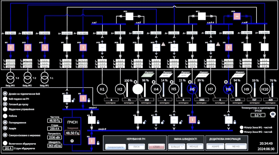Select running pump H8 fan icon
Viewport: 279px width, 155px height.
229,89
